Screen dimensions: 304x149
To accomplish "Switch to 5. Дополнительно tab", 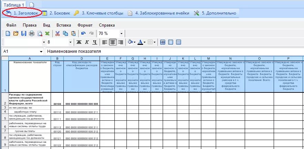I will pyautogui.click(x=215, y=13).
